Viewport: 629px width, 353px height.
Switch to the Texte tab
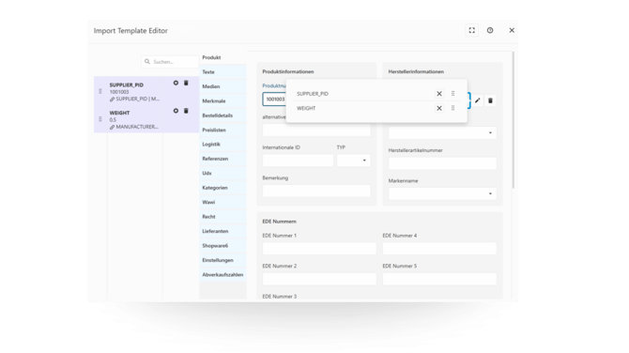coord(223,72)
